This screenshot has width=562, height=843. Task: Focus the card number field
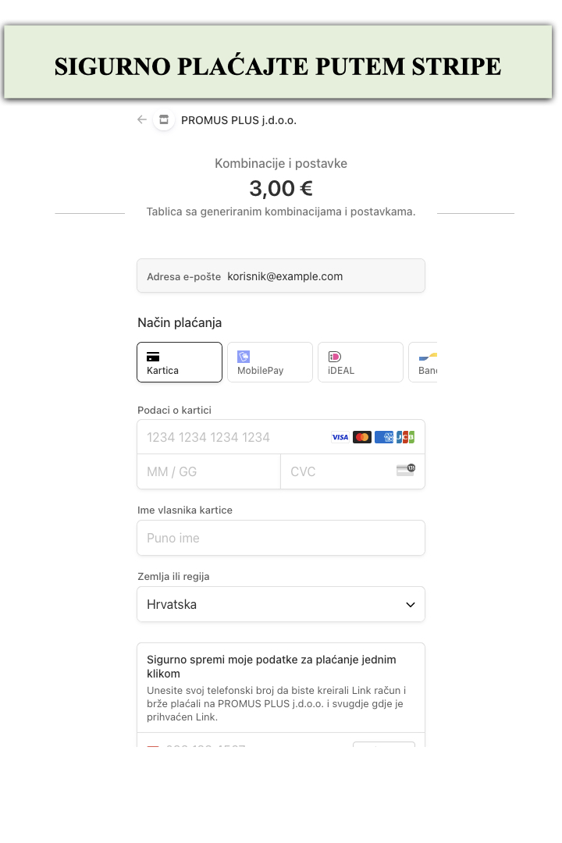[x=281, y=437]
